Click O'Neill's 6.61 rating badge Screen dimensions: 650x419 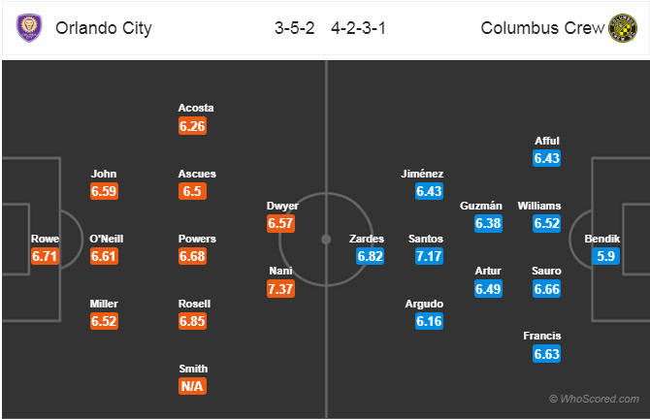click(x=104, y=256)
